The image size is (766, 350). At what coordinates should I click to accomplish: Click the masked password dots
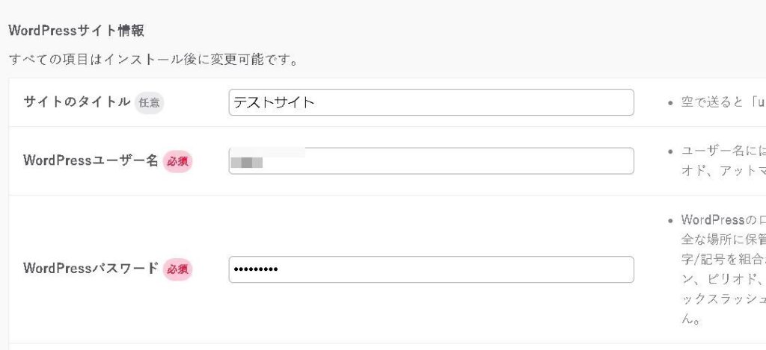(x=255, y=269)
